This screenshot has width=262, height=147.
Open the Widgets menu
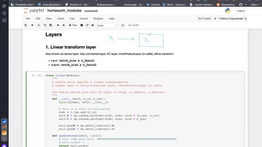pos(98,18)
